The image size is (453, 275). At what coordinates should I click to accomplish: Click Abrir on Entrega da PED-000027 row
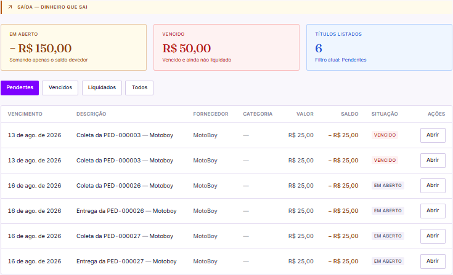(x=433, y=261)
